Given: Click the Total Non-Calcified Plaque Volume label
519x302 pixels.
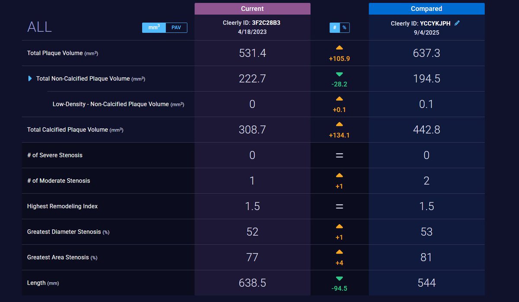Looking at the screenshot, I should pos(90,79).
